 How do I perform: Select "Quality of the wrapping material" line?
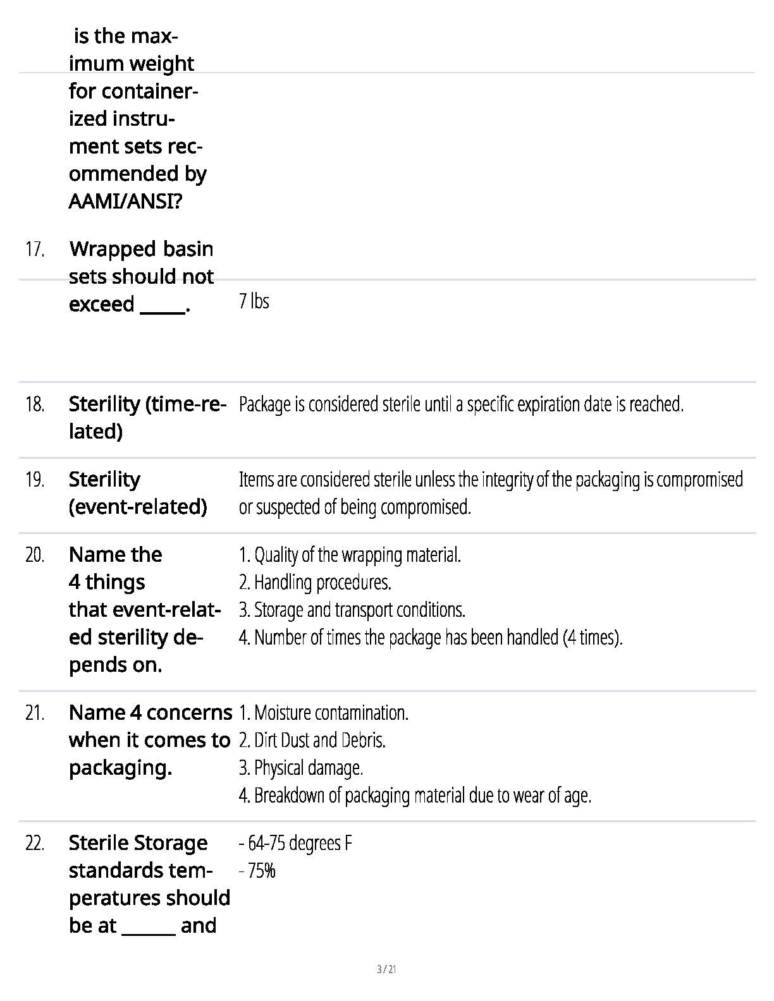[x=350, y=555]
